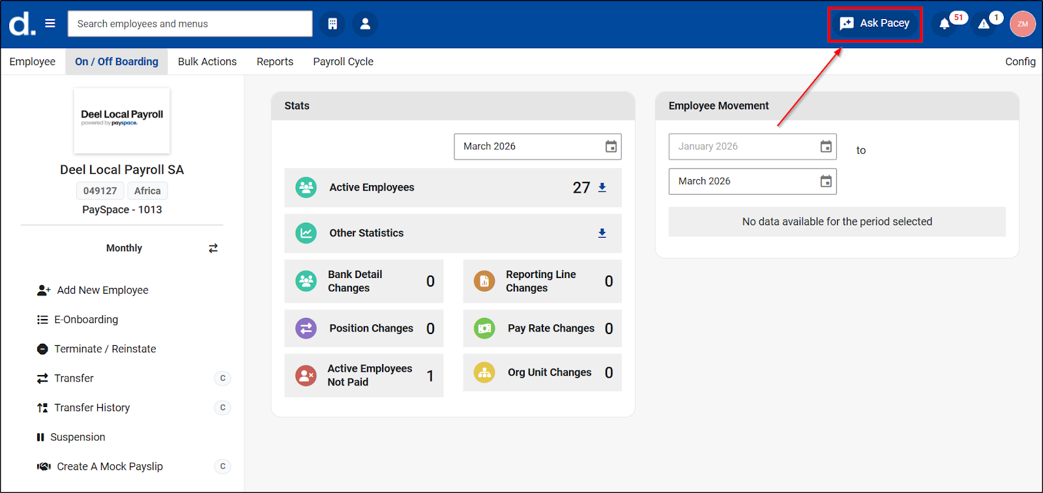Click the search employees and menus field

tap(190, 24)
